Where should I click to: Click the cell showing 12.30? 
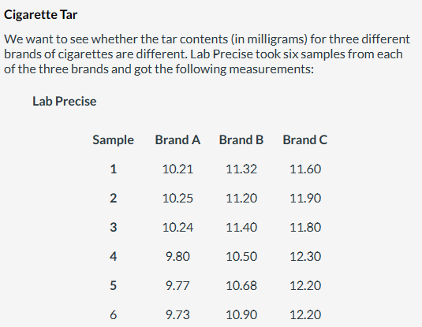coord(305,256)
